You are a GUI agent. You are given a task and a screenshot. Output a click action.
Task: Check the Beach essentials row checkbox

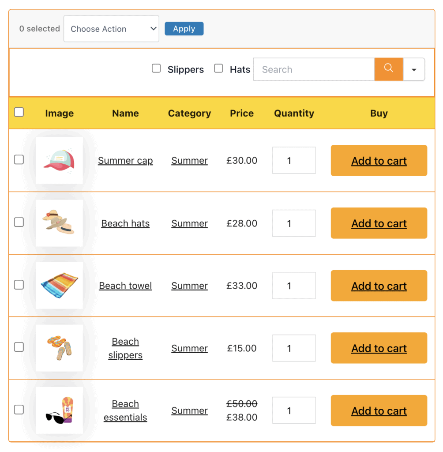tap(19, 410)
